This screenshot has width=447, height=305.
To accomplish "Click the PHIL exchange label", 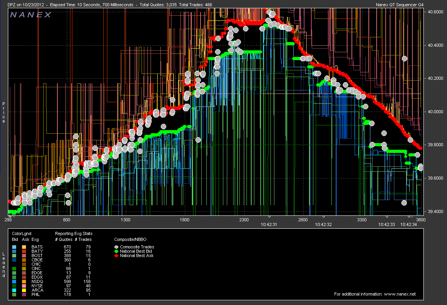I will [x=36, y=294].
